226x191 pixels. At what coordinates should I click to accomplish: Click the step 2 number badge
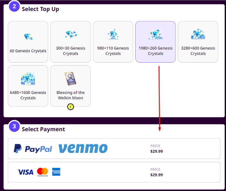(14, 6)
